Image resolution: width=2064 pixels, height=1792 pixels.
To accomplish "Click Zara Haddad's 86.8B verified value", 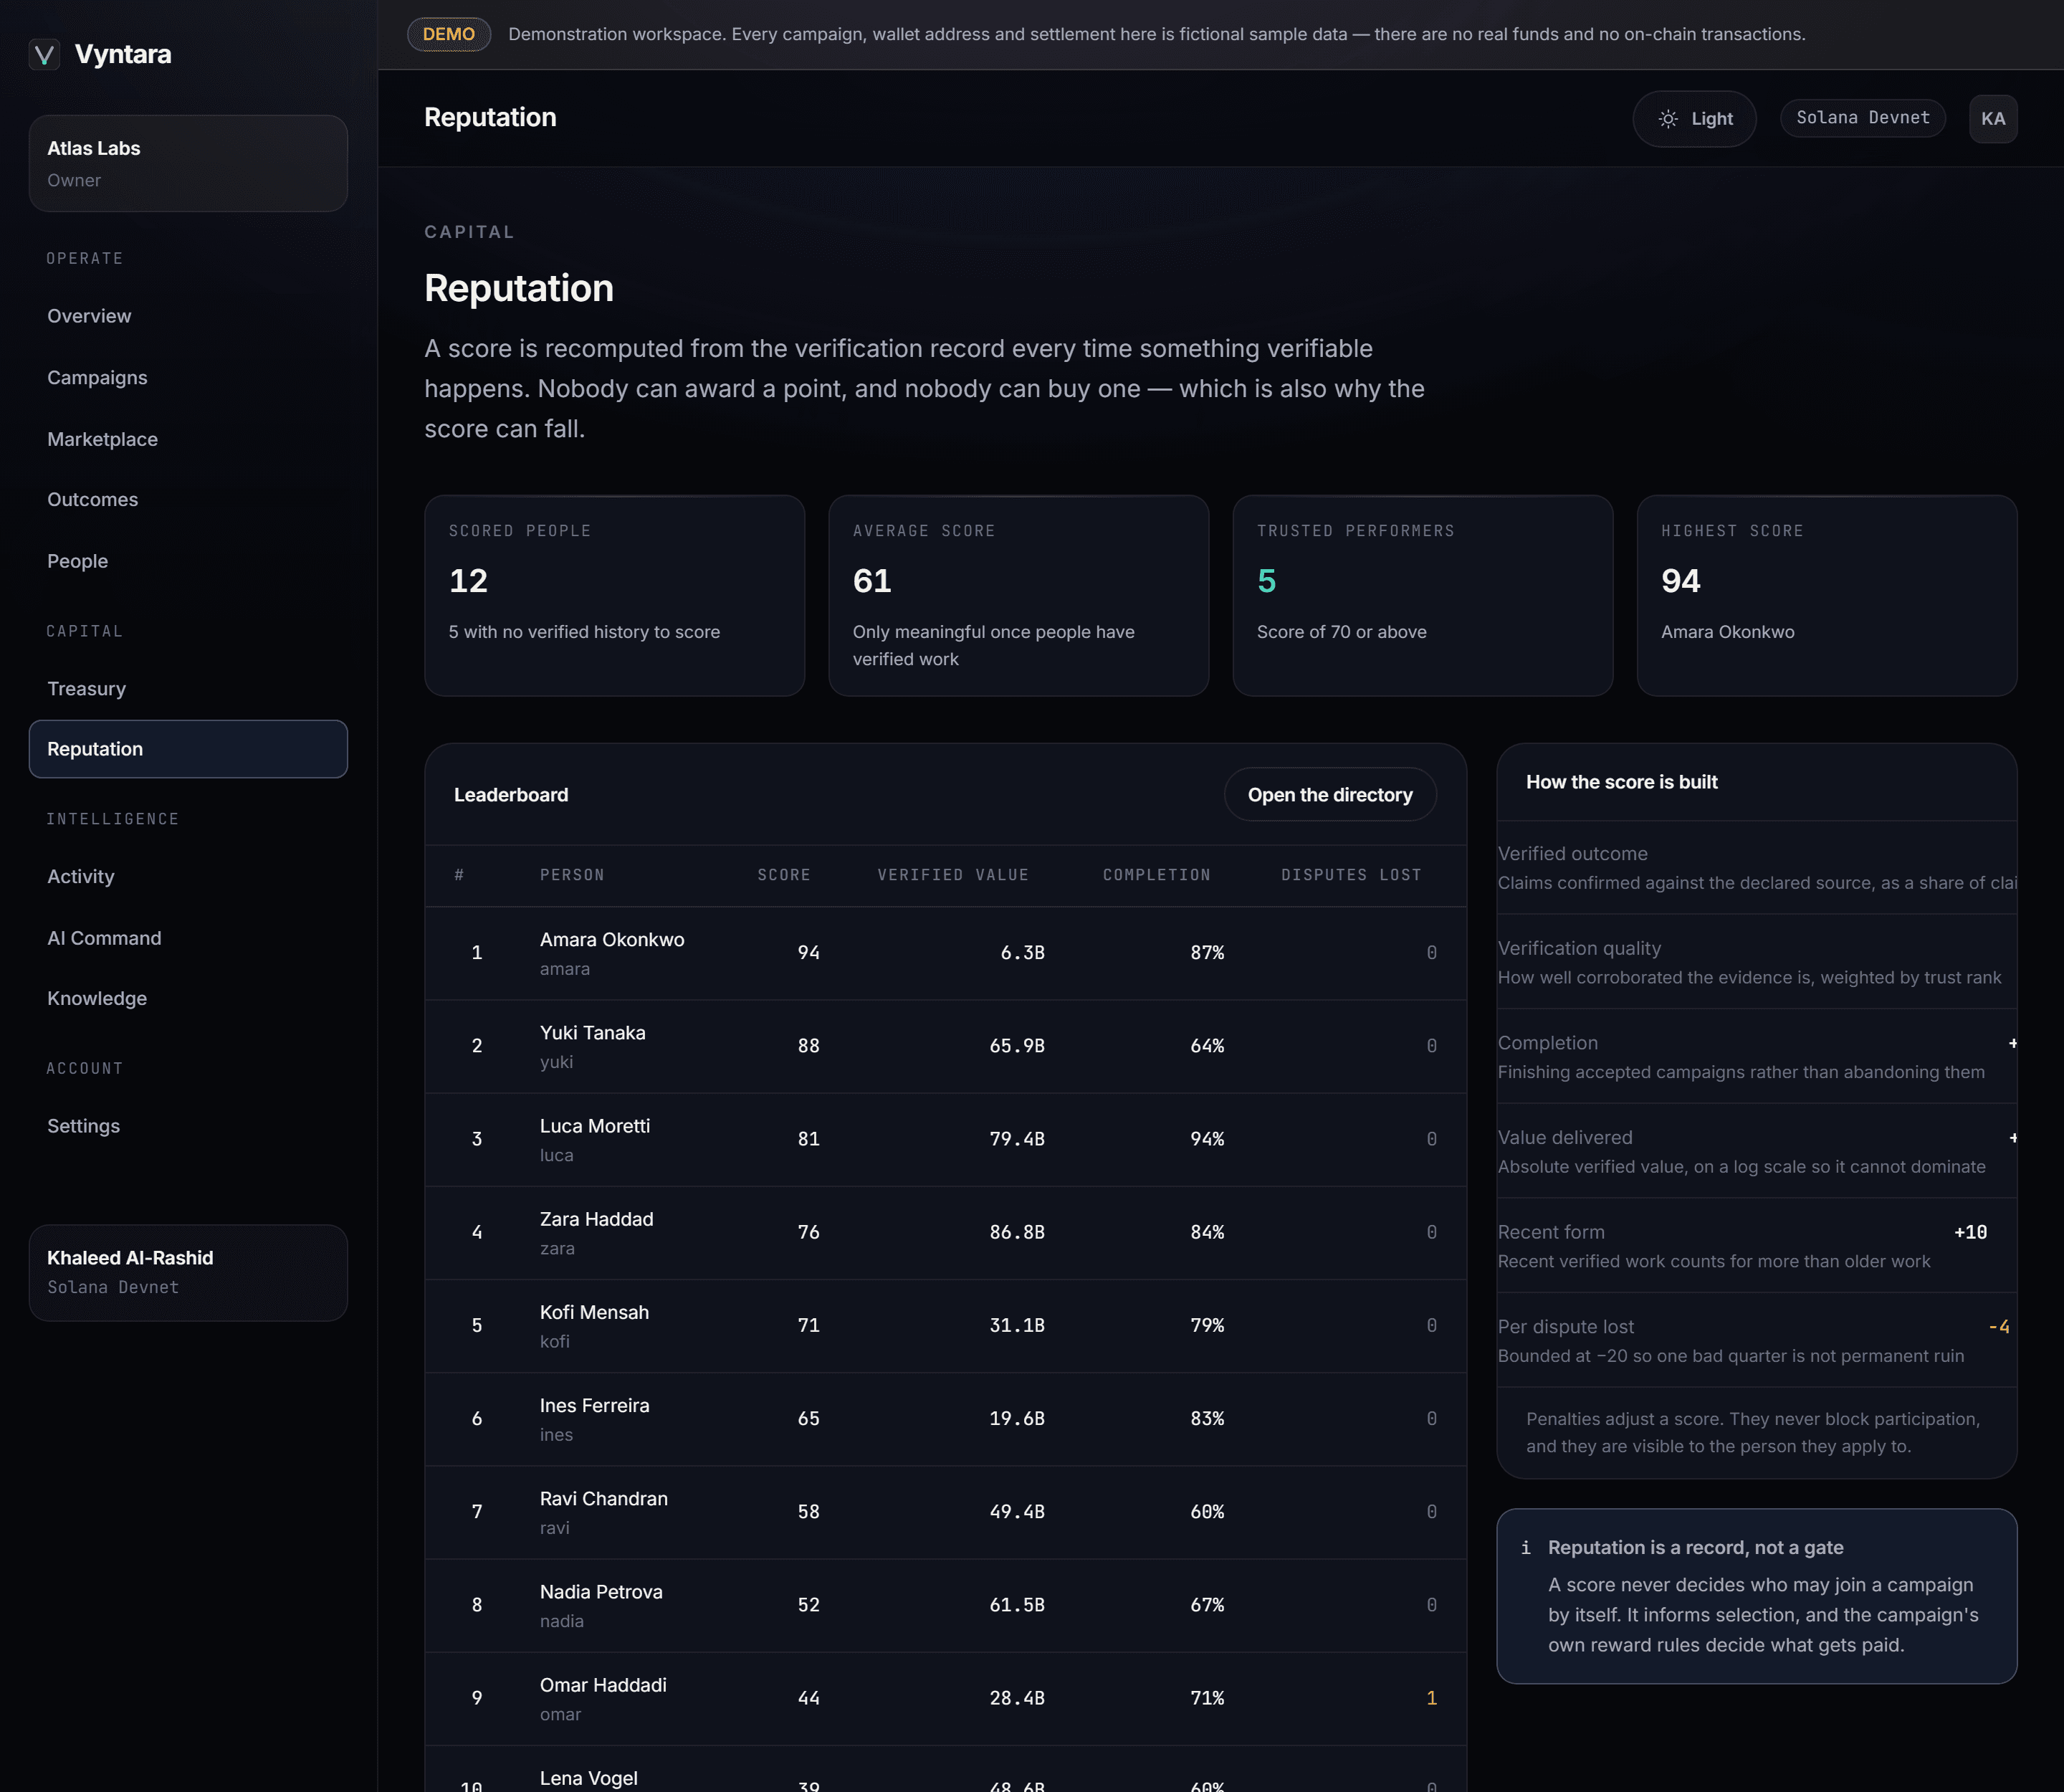I will [x=1017, y=1232].
